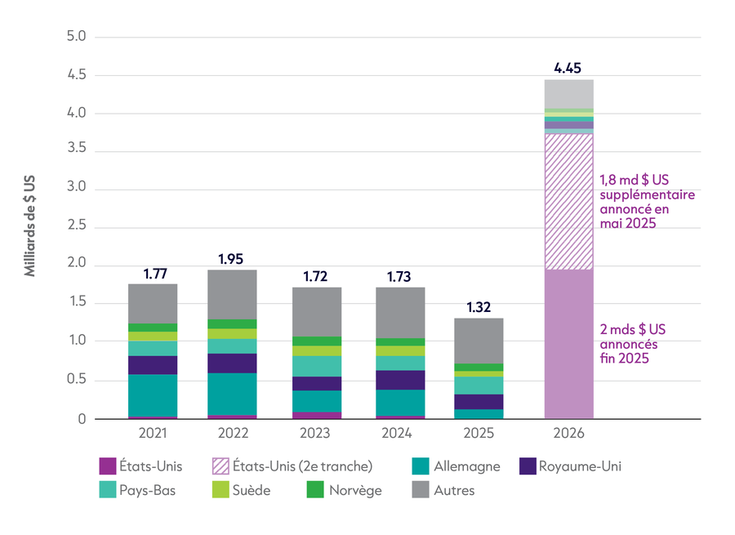Click the 2023 x-axis label
735x535 pixels.
(314, 433)
